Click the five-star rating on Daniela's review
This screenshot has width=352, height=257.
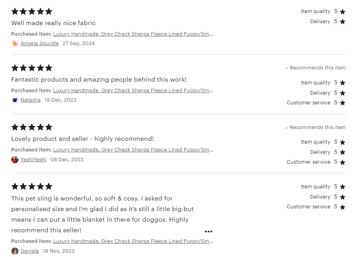point(32,186)
